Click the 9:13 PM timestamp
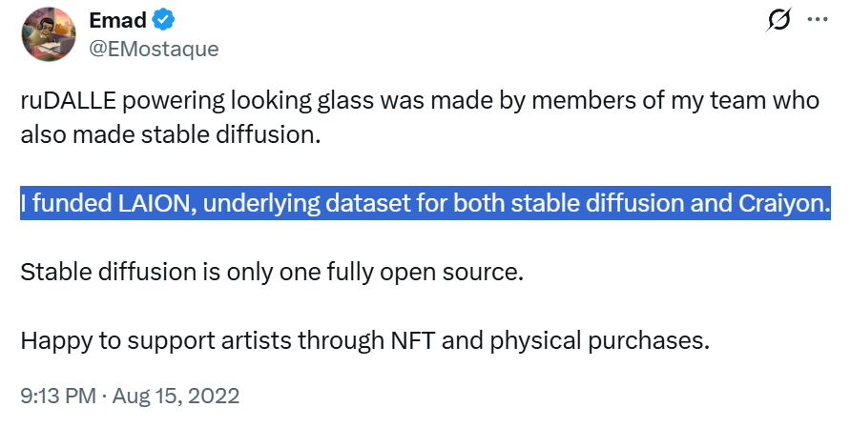 [x=56, y=395]
